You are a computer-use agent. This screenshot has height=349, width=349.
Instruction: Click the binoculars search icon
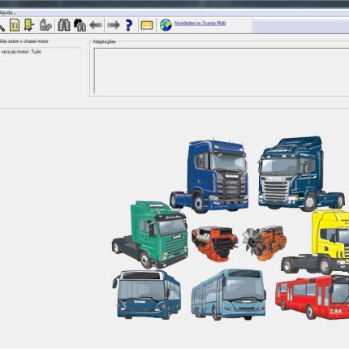64,25
